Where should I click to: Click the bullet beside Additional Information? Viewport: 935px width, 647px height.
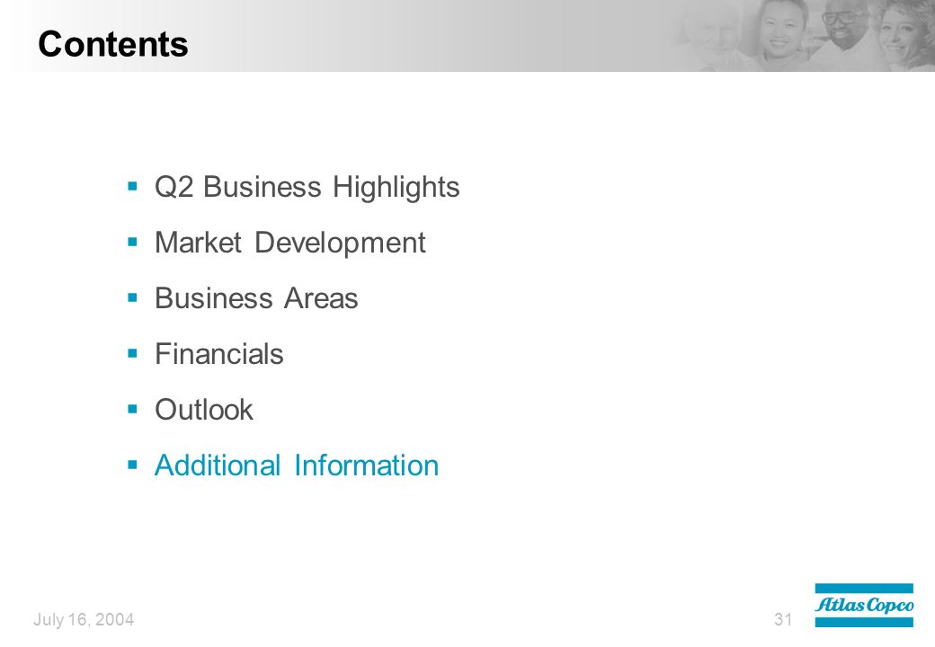(x=132, y=465)
